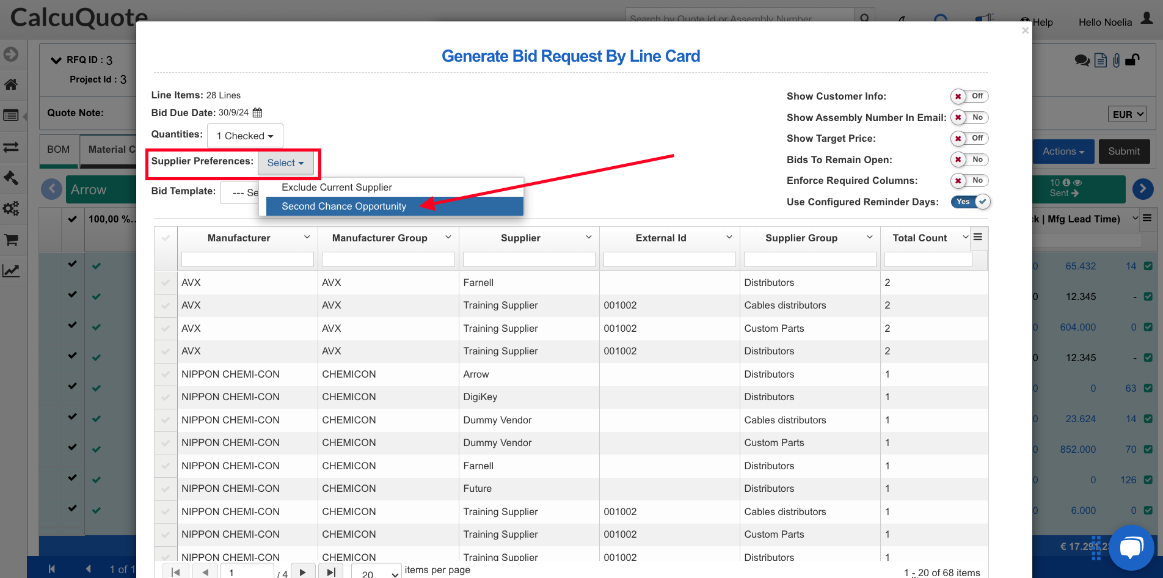The height and width of the screenshot is (578, 1163).
Task: Close the Generate Bid Request dialog
Action: tap(1025, 31)
